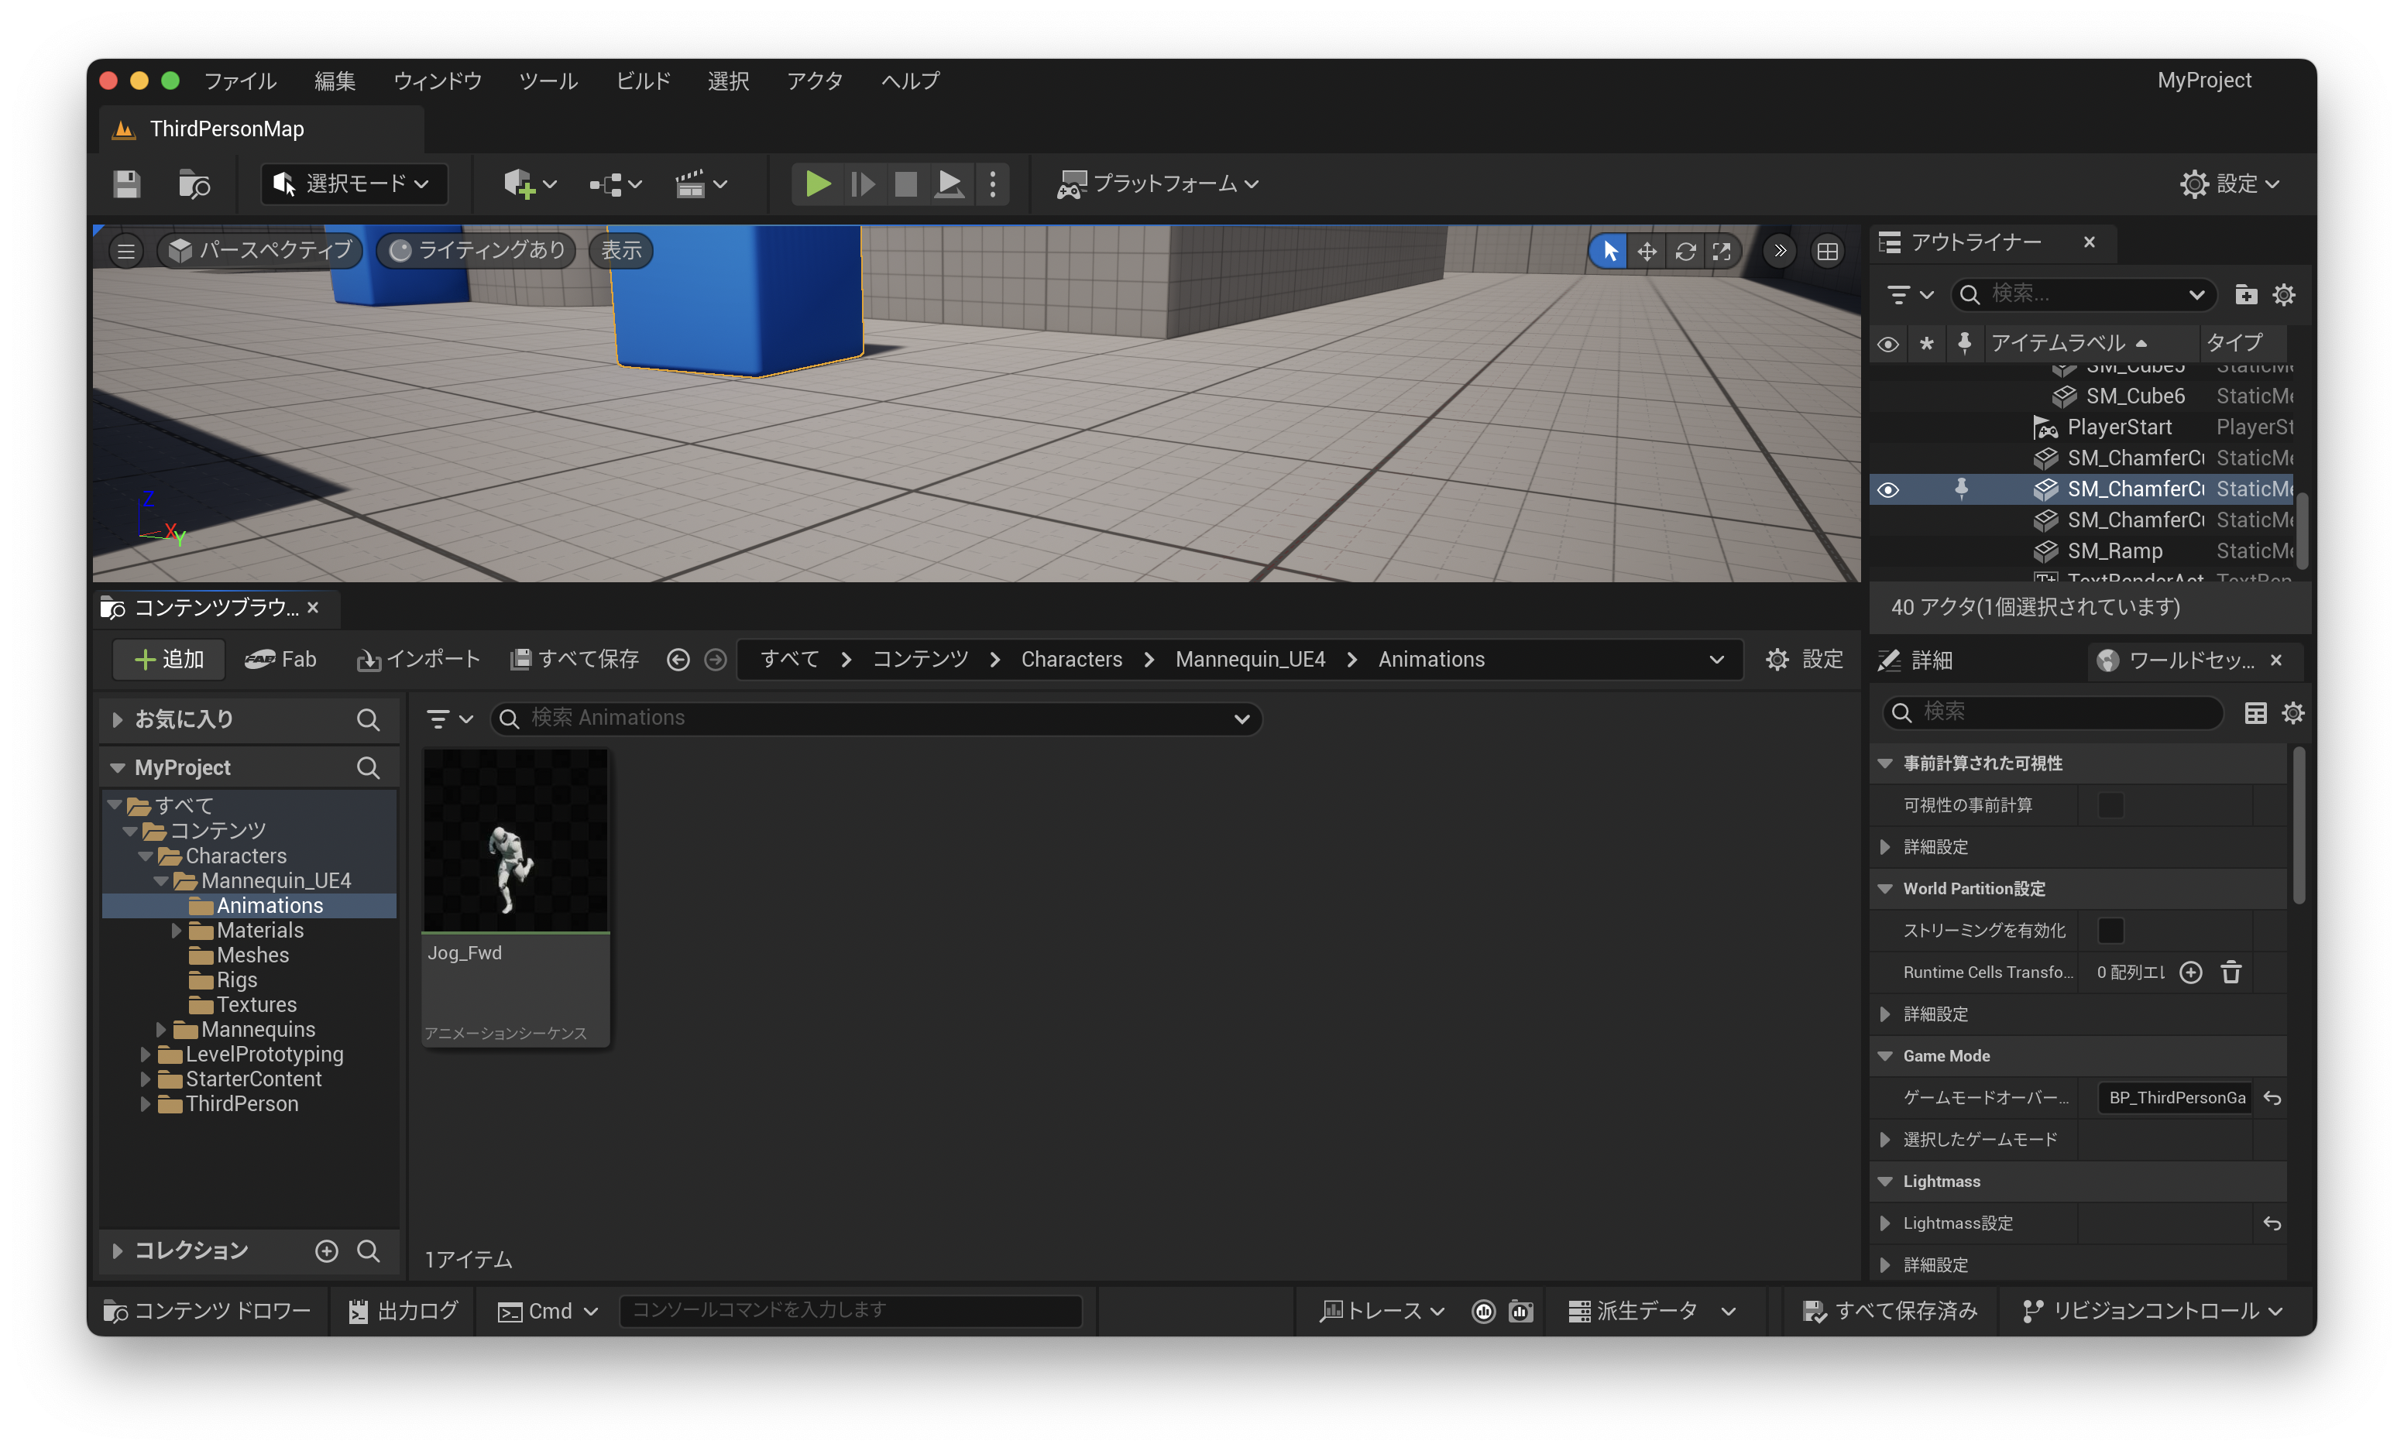Open the Actor menu
The width and height of the screenshot is (2404, 1451).
point(815,80)
